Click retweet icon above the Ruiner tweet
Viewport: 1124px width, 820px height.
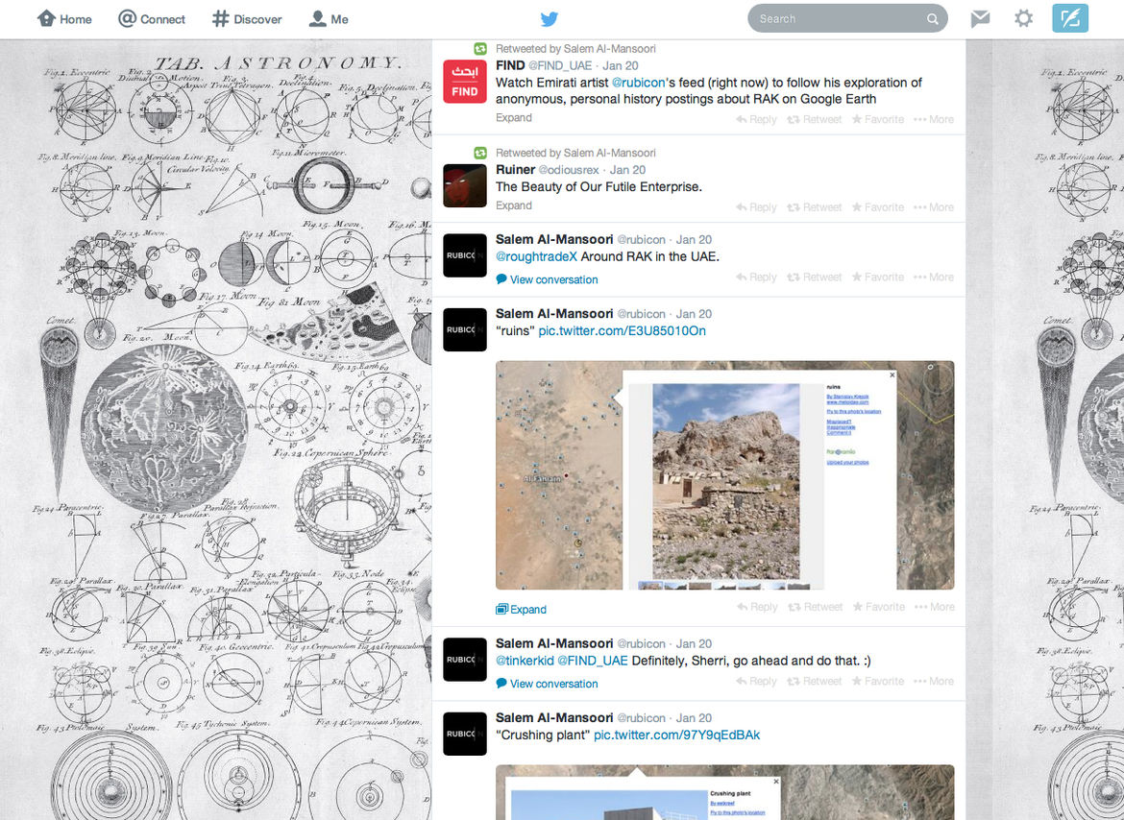tap(480, 153)
